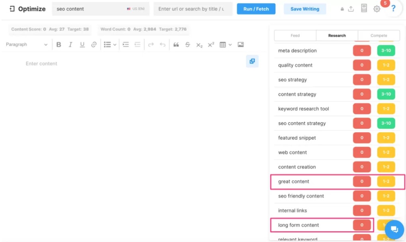This screenshot has width=406, height=242.
Task: Switch to the Compete tab
Action: click(379, 35)
